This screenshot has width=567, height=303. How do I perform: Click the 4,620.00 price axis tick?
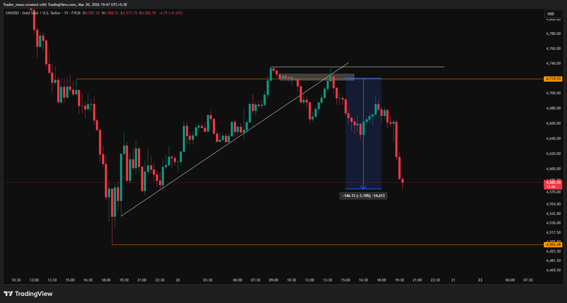coord(553,154)
